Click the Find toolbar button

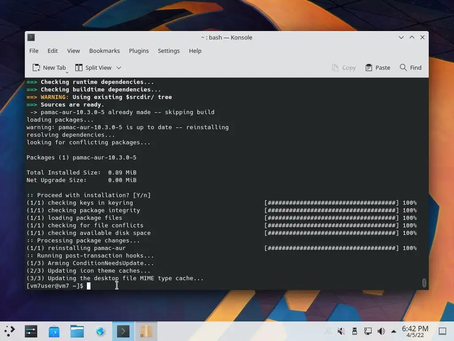(411, 67)
